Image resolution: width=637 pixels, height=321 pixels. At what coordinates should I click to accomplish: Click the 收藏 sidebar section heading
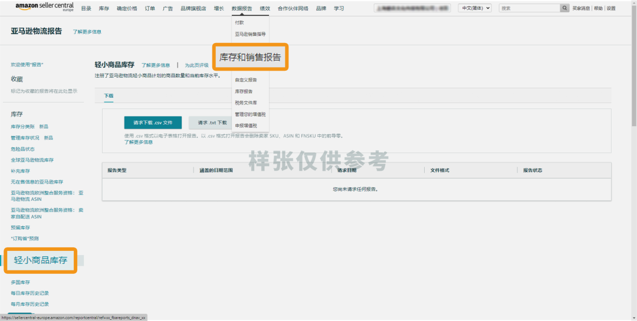click(17, 79)
